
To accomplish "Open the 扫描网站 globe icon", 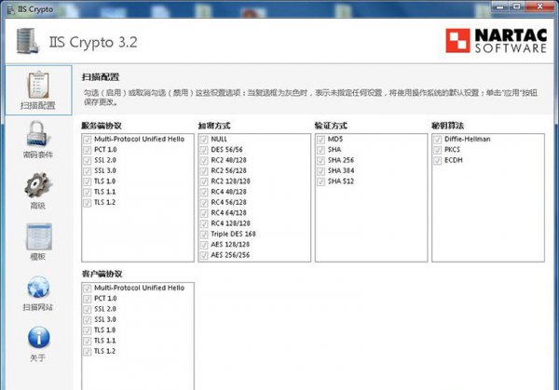I will pyautogui.click(x=38, y=288).
